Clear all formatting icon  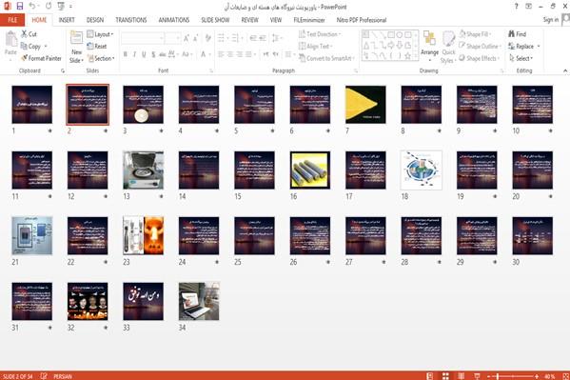point(208,38)
